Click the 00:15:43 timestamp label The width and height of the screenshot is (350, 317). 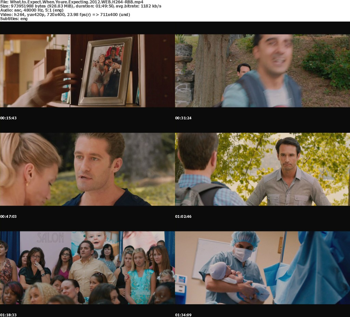coord(9,118)
